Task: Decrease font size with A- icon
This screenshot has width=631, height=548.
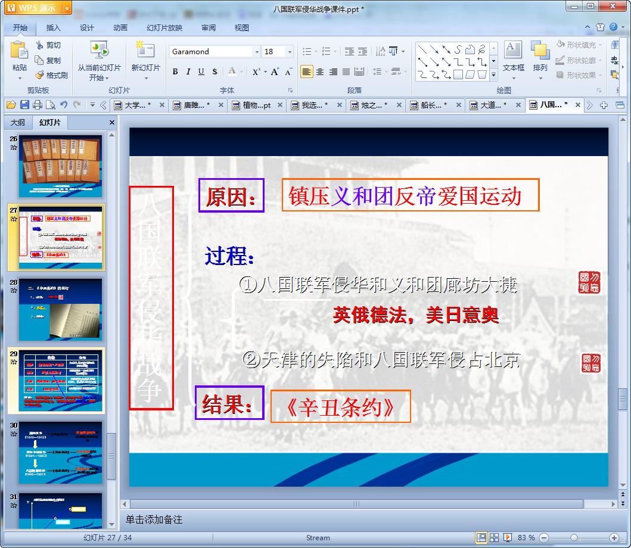Action: tap(288, 72)
